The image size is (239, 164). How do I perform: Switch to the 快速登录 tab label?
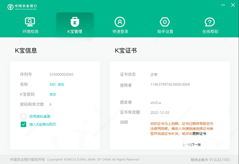[120, 31]
